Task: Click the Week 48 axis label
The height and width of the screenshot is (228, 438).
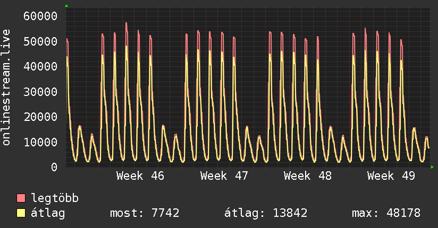Action: pyautogui.click(x=308, y=176)
